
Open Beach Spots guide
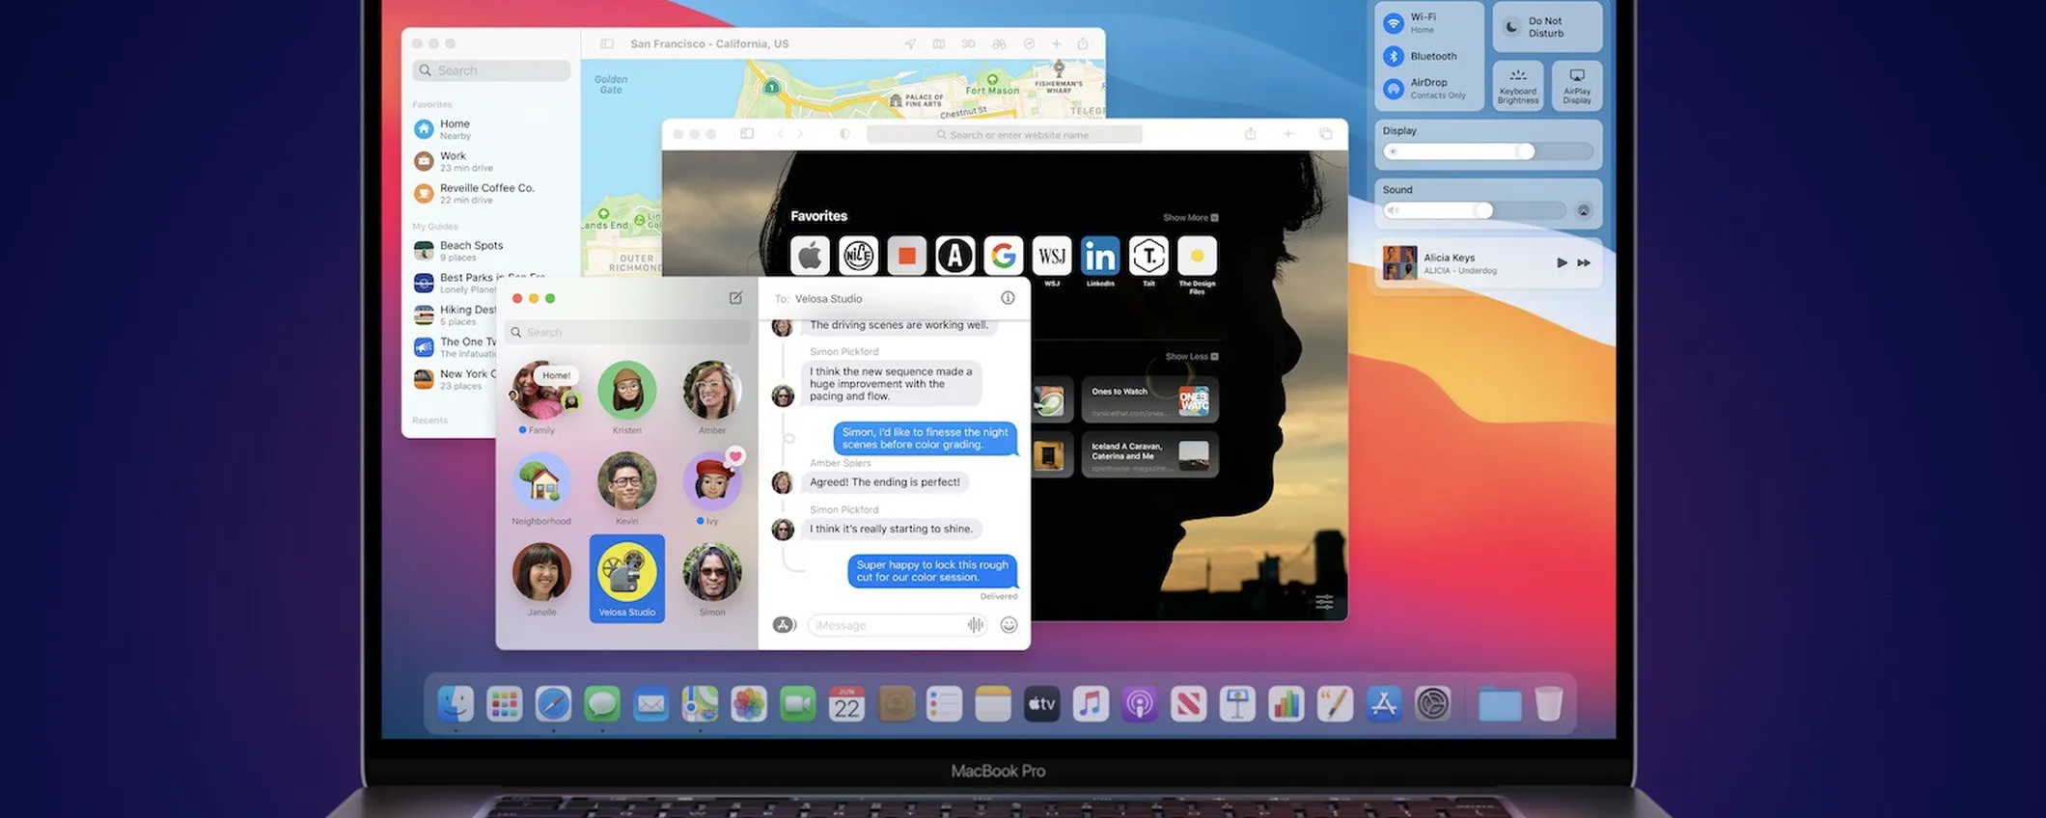(491, 251)
